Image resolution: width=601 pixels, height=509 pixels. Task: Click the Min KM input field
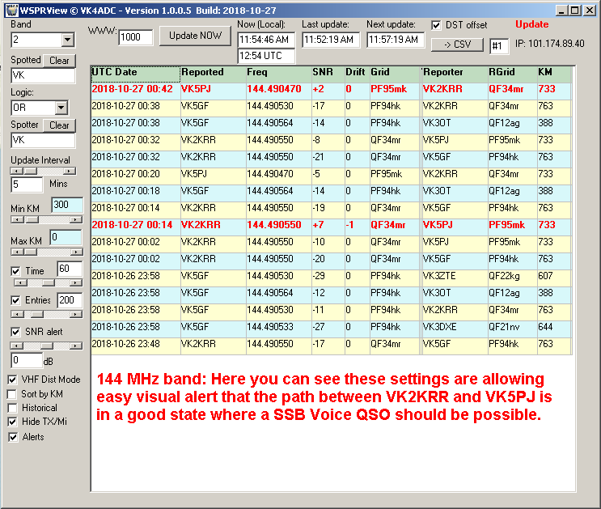[66, 206]
